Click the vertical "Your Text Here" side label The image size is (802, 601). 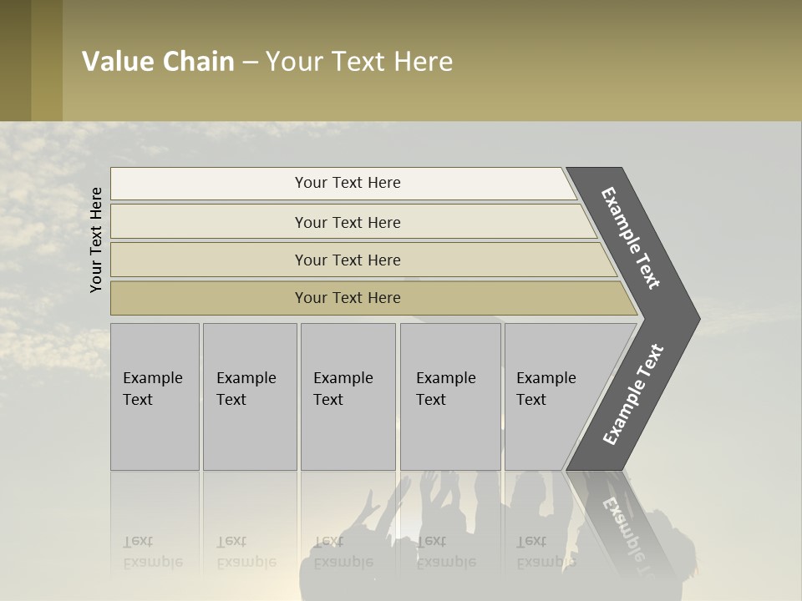pos(96,240)
